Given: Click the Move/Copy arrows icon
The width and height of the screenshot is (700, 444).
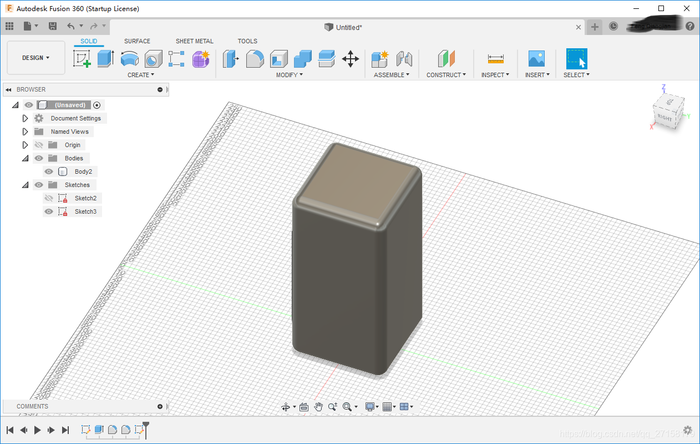Looking at the screenshot, I should (351, 58).
